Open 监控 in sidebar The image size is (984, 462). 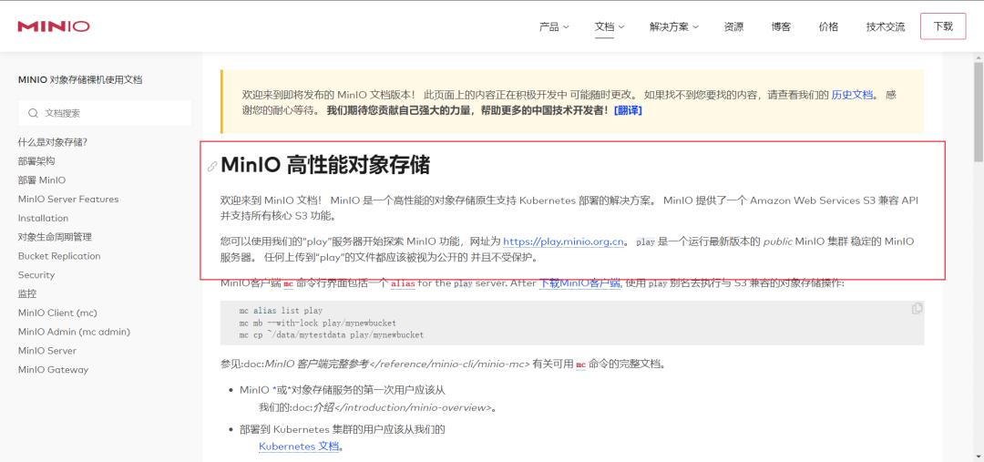click(27, 293)
